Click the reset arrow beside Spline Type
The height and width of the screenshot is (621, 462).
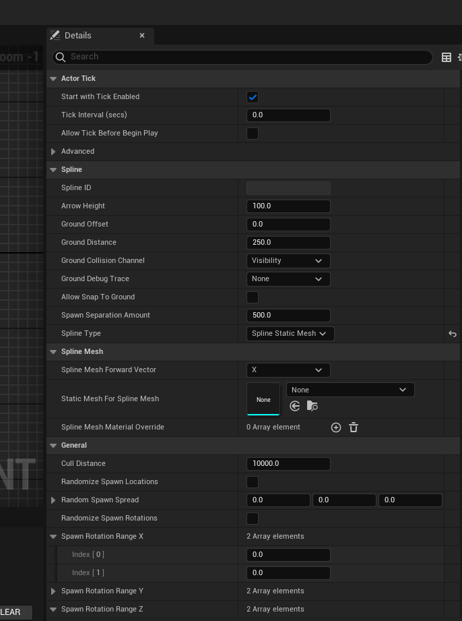coord(453,334)
